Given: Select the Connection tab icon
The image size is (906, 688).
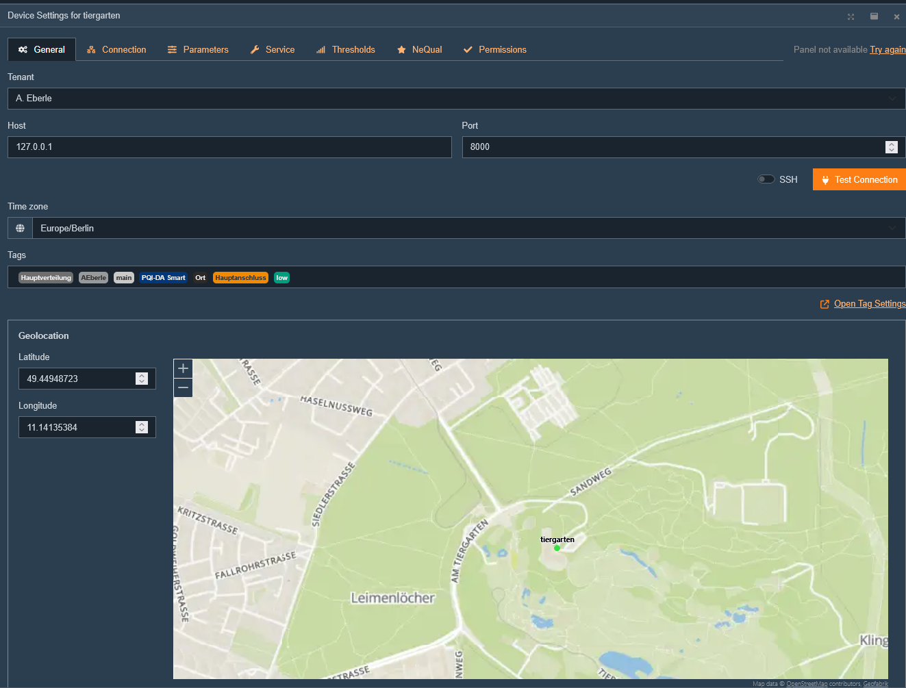Looking at the screenshot, I should click(x=90, y=49).
